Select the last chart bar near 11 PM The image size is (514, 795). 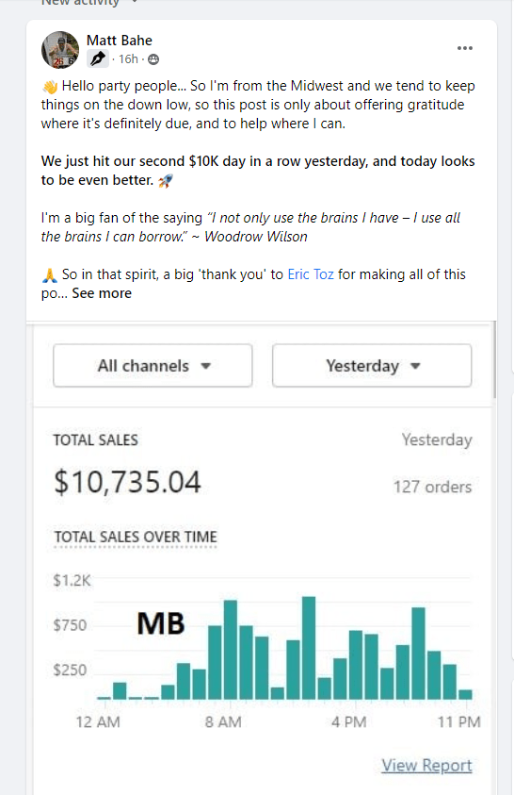click(465, 695)
